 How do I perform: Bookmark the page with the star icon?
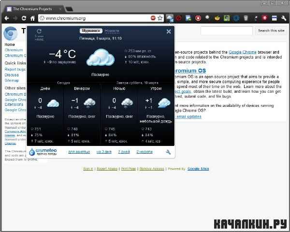click(x=160, y=18)
